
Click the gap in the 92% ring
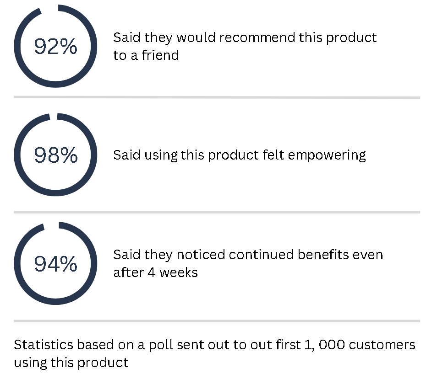[49, 9]
